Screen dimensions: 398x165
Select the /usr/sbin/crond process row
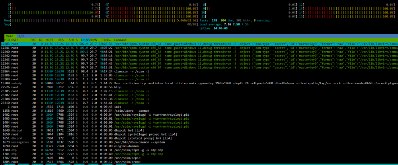(x=199, y=162)
